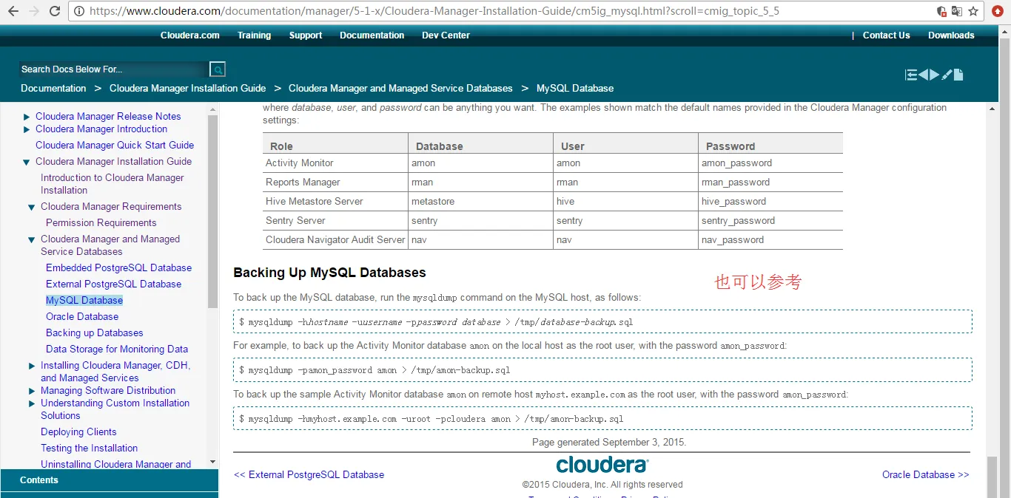Expand Managing Software Distribution node

(32, 391)
